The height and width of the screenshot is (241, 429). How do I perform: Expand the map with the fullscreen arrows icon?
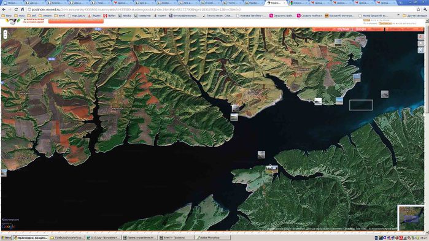point(420,50)
